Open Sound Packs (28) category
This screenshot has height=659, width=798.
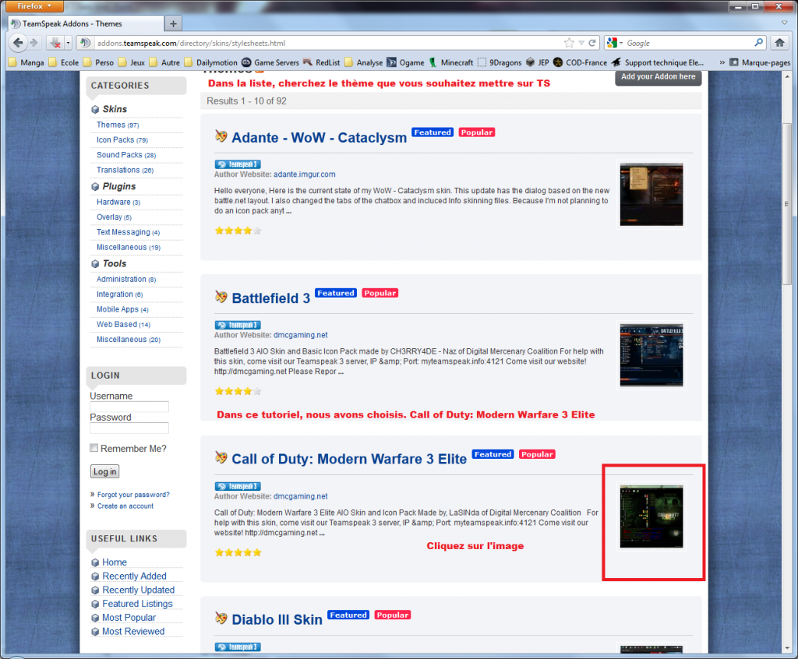coord(126,155)
